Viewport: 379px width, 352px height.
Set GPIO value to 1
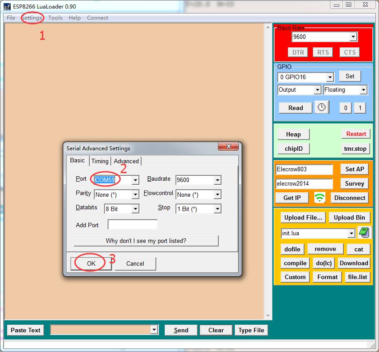pyautogui.click(x=360, y=108)
